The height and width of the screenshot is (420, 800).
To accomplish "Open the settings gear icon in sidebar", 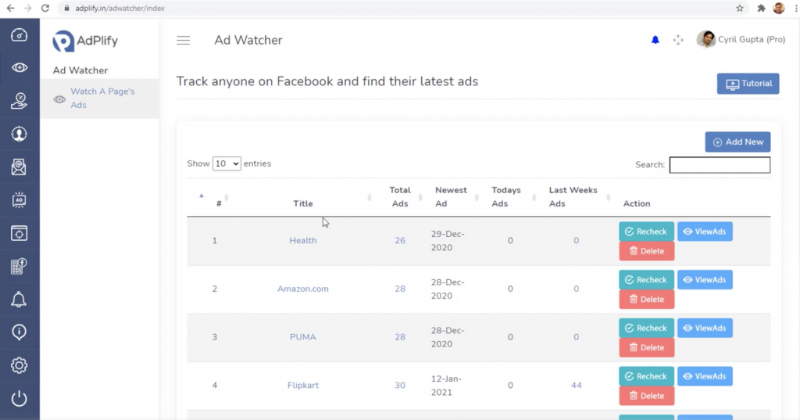I will point(20,365).
